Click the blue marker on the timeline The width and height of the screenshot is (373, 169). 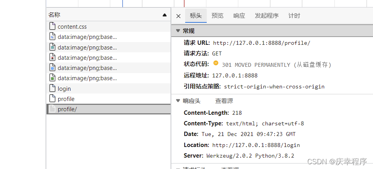(x=123, y=3)
